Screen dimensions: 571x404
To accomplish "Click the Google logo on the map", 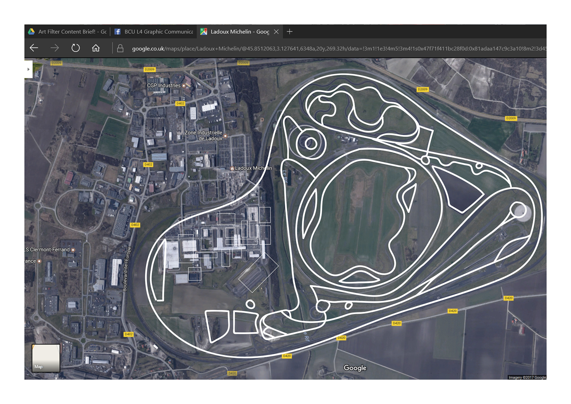I will 355,368.
